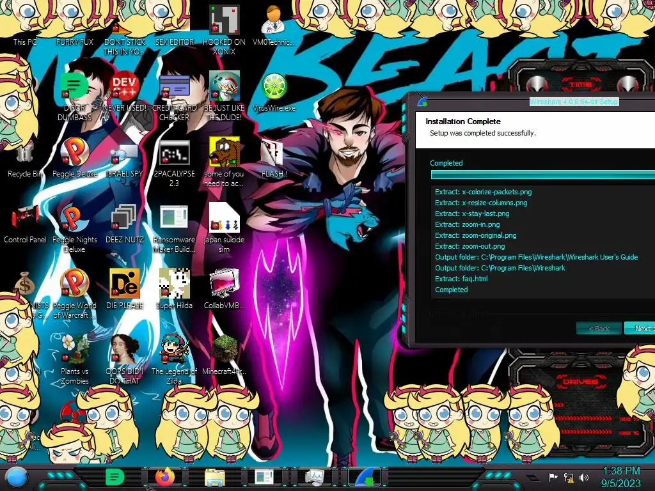The width and height of the screenshot is (655, 491).
Task: Select the 'Output folder: C:\Program Files\Wireshark' line
Action: [500, 268]
